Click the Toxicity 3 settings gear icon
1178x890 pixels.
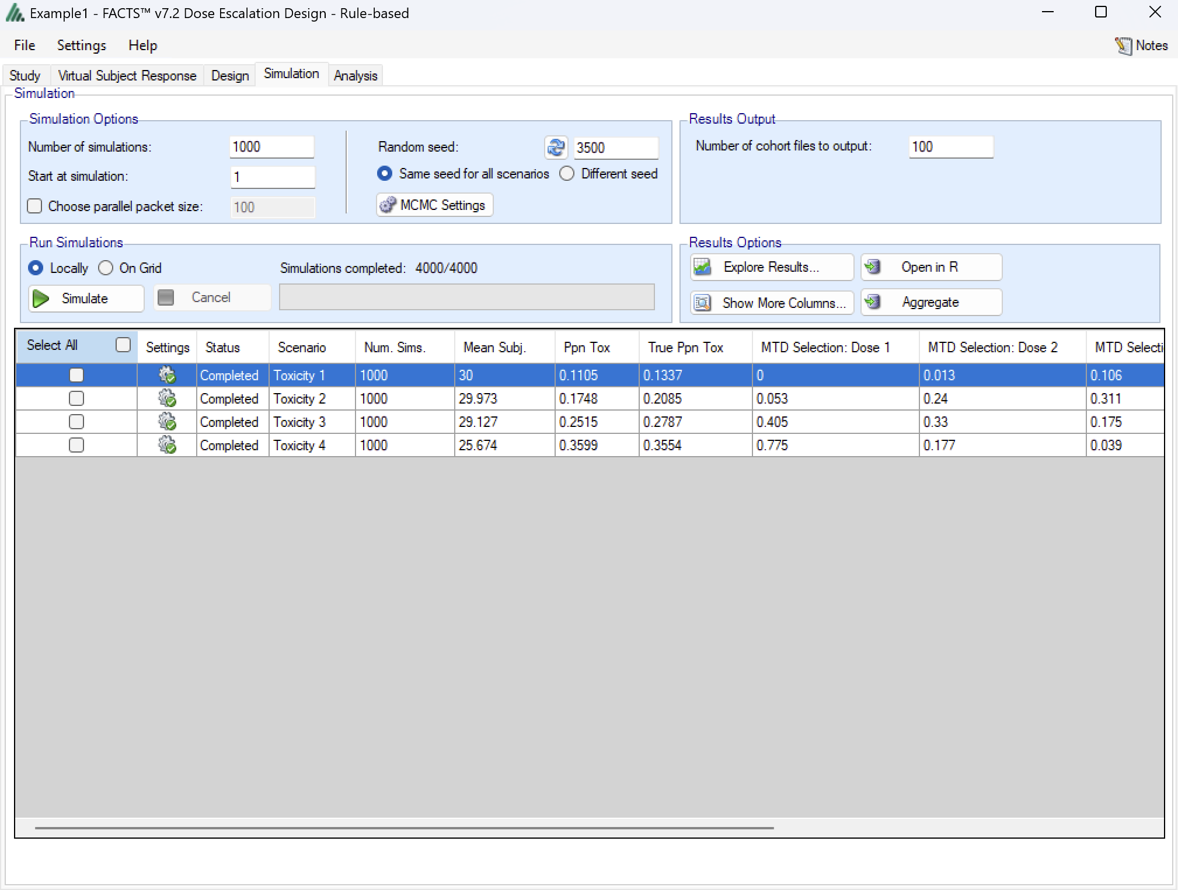point(167,422)
